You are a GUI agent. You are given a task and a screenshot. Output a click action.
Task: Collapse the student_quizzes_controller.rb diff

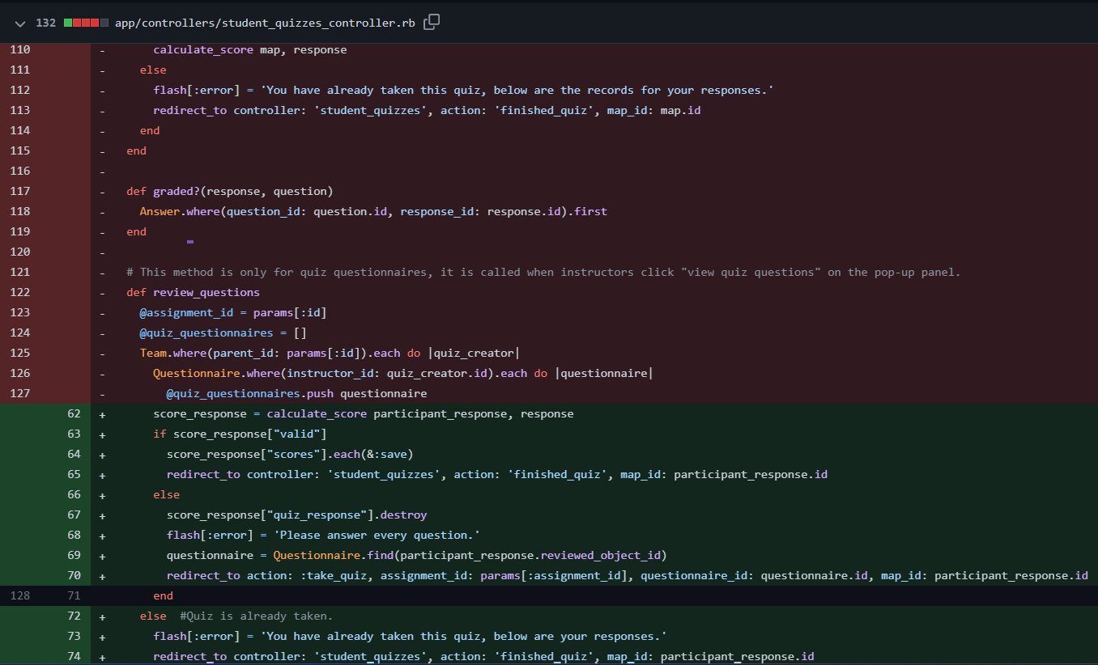coord(19,23)
